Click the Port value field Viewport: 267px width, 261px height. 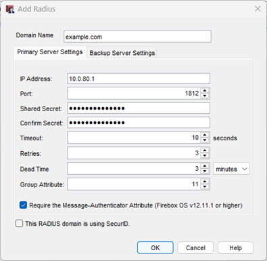click(x=134, y=93)
